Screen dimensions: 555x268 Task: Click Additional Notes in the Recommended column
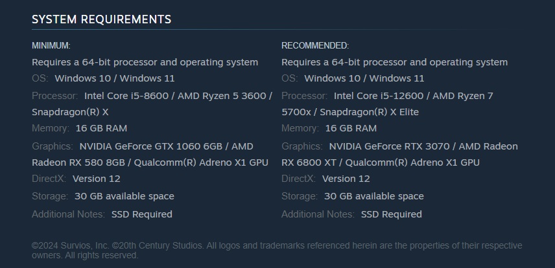318,214
